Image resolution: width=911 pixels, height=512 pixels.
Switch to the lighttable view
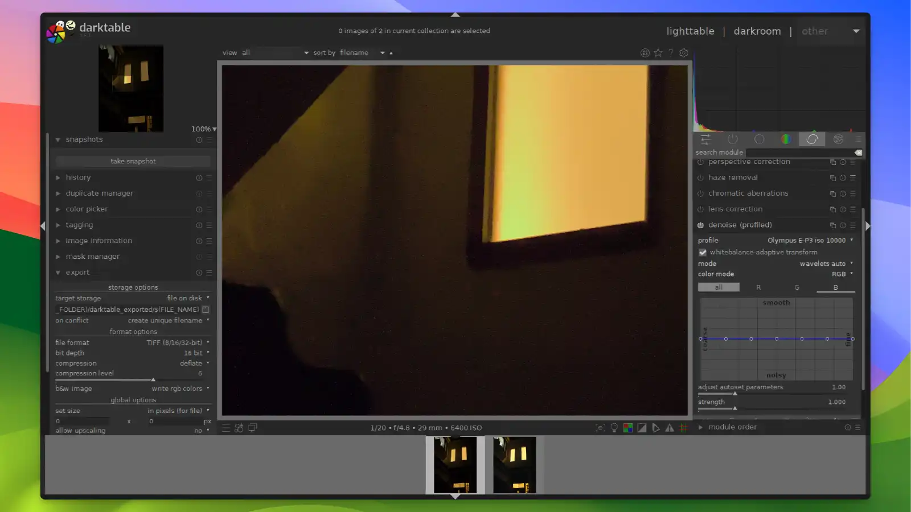tap(690, 31)
